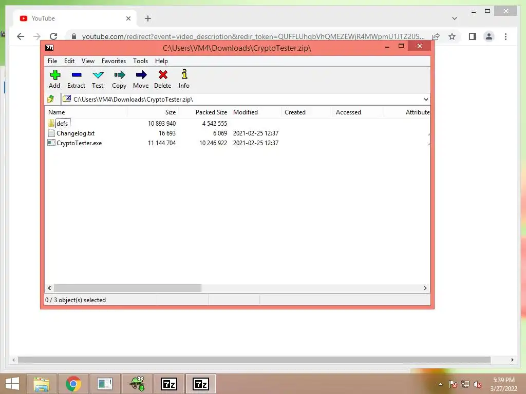Bookmark this page with the star
This screenshot has height=394, width=526.
[x=452, y=36]
